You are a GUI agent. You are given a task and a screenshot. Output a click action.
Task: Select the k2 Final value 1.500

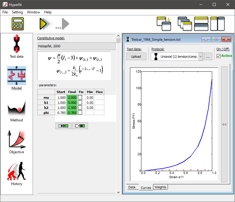point(72,108)
